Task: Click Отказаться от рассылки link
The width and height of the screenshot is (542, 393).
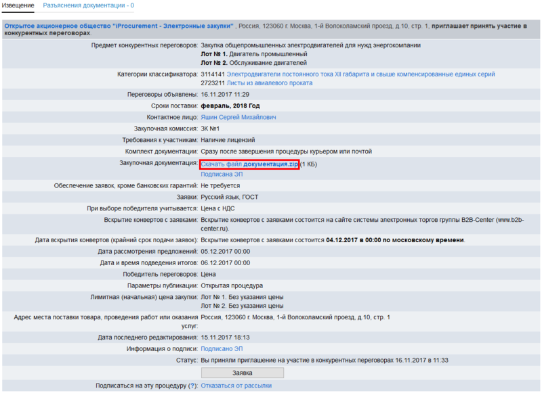Action: pyautogui.click(x=236, y=386)
